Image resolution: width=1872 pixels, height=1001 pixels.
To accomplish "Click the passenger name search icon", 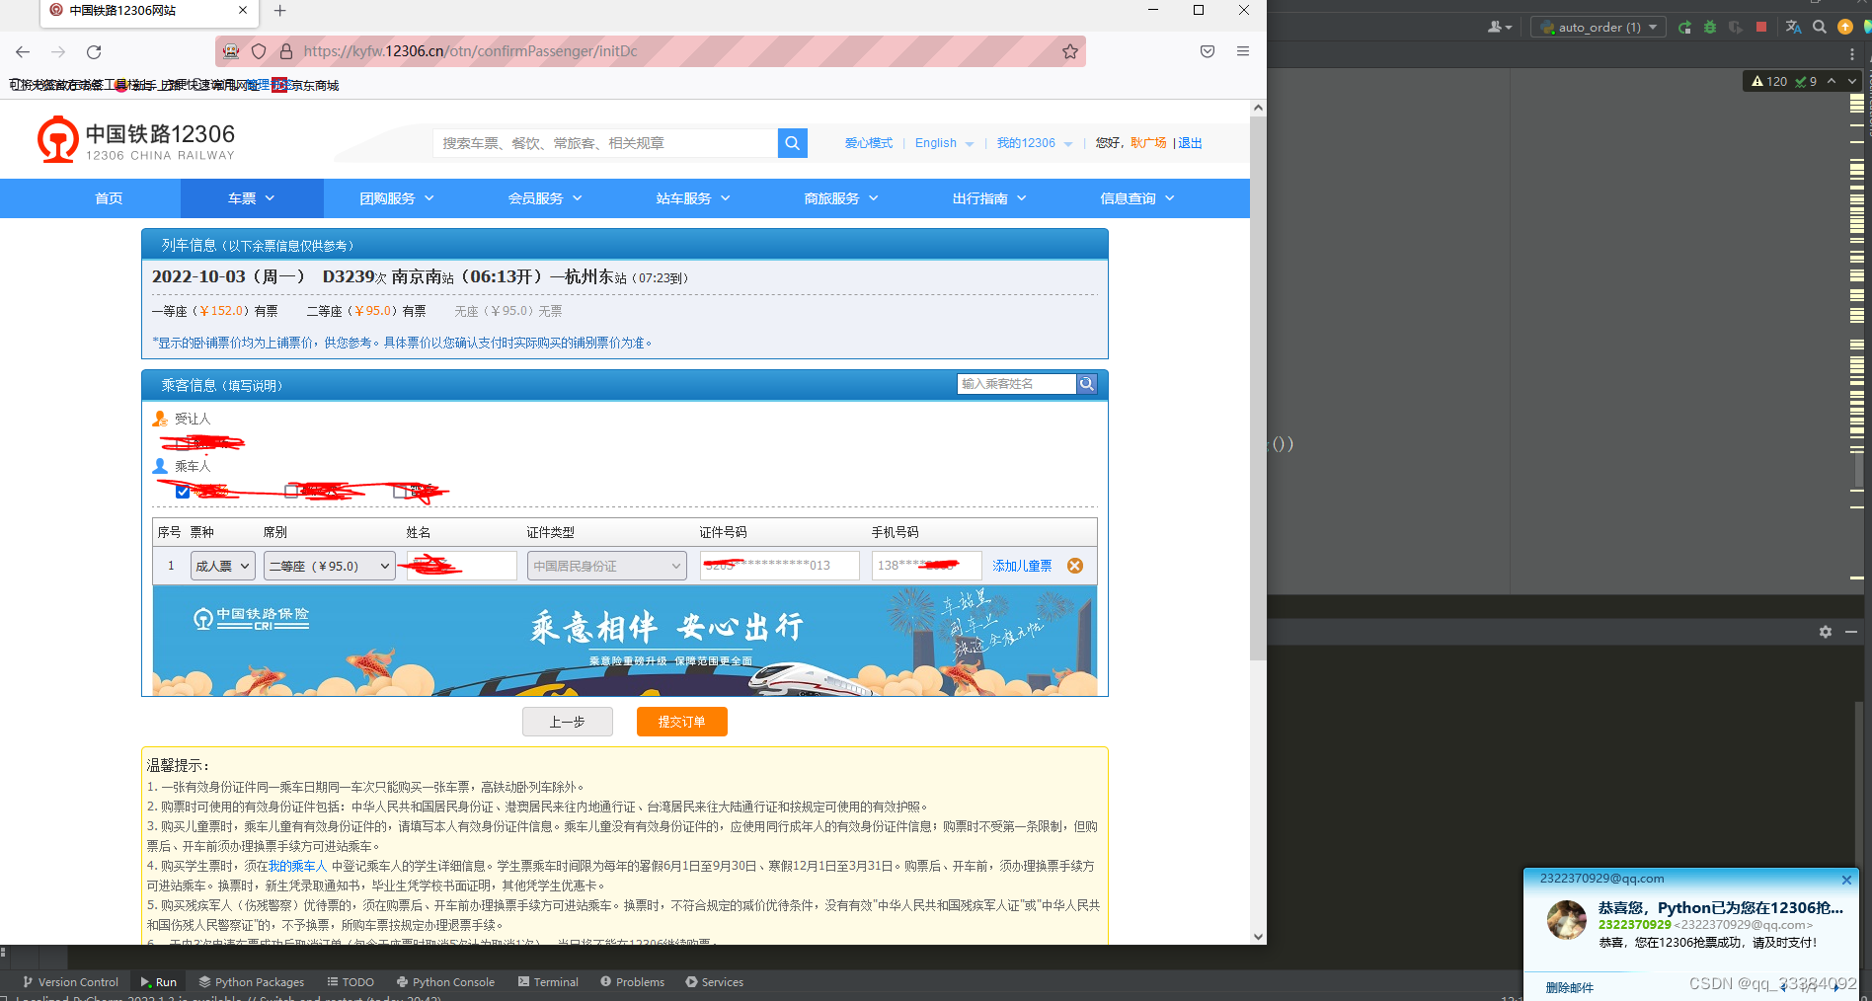I will 1086,384.
